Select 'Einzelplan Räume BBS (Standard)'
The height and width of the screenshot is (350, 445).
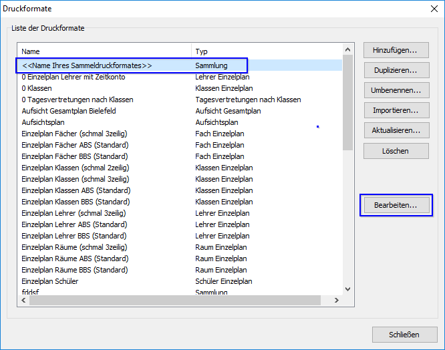75,270
